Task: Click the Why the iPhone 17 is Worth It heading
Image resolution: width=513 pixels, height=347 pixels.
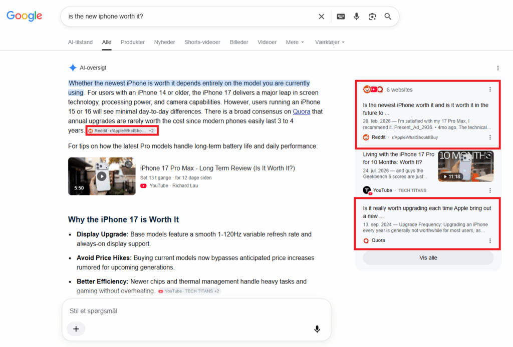Action: pyautogui.click(x=123, y=219)
